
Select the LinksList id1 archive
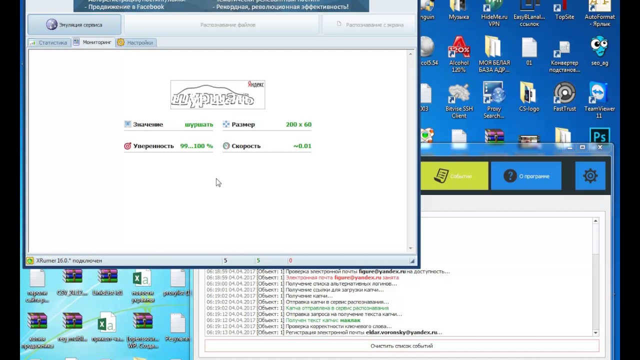tap(107, 283)
